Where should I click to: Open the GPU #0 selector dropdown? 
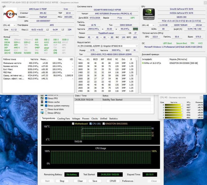(x=148, y=25)
